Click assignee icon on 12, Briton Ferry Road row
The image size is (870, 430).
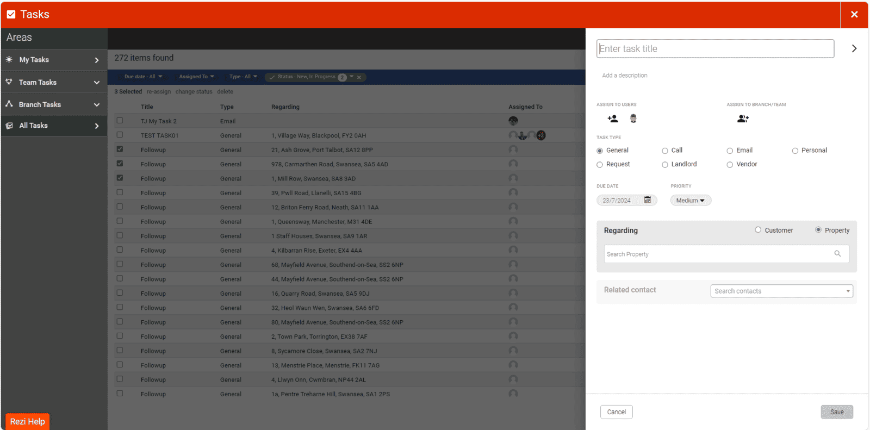[513, 207]
